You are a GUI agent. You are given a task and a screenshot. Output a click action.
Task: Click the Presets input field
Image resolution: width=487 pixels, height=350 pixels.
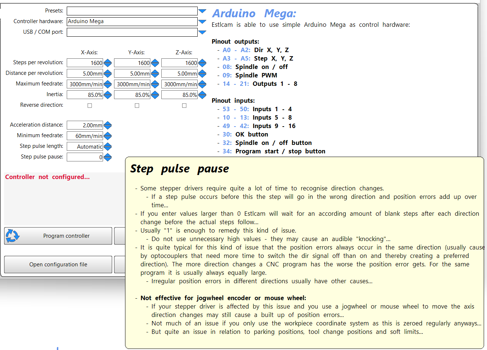(x=132, y=11)
